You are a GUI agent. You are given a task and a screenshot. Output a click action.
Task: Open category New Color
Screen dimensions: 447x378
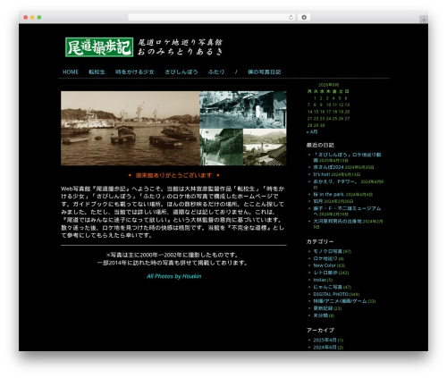tap(325, 265)
